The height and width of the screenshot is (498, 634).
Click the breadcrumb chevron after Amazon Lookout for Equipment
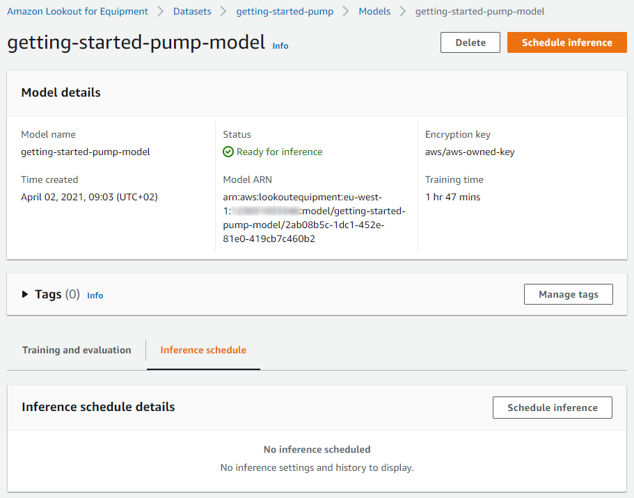[161, 11]
